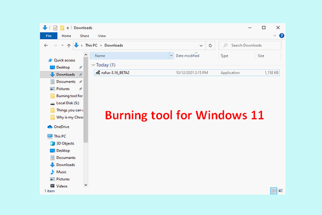Open the Help question mark icon

(282, 36)
